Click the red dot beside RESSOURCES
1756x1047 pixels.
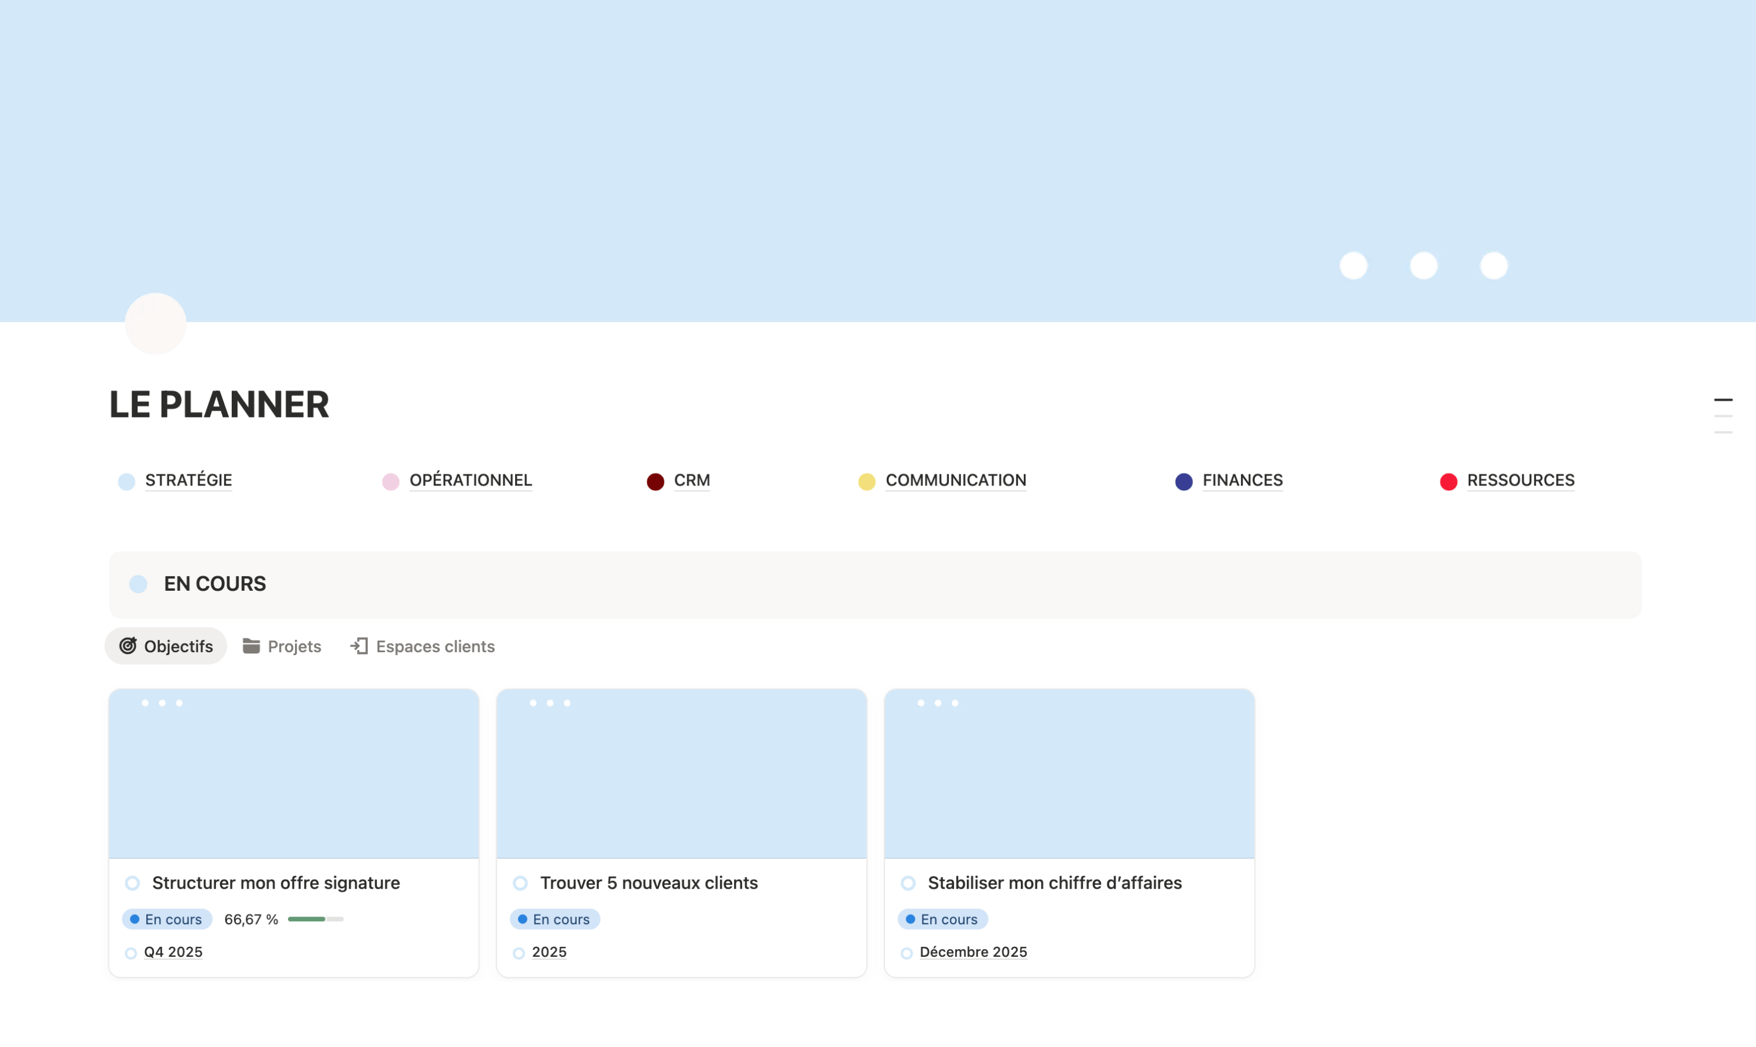pos(1449,480)
